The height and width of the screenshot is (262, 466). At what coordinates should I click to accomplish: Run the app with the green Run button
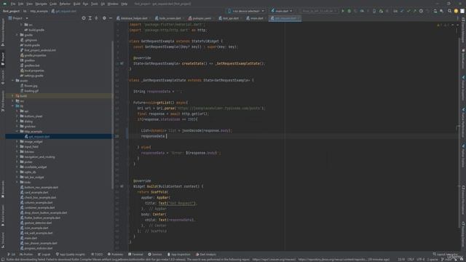343,11
